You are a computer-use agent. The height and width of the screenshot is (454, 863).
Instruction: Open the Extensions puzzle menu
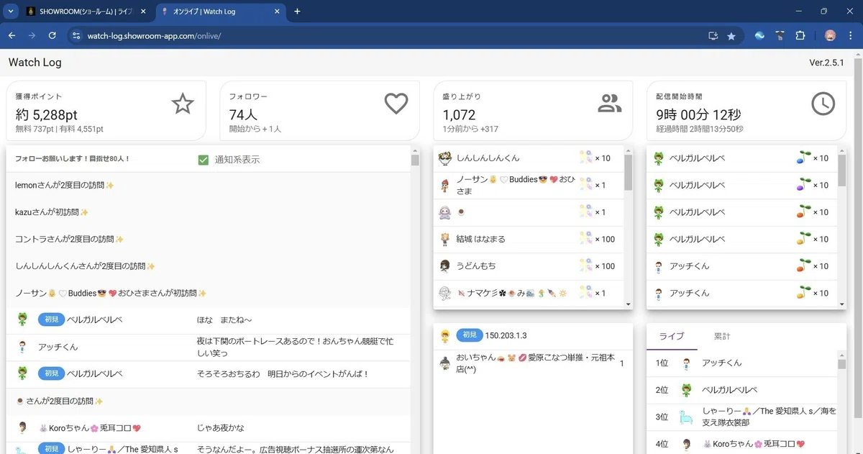800,35
